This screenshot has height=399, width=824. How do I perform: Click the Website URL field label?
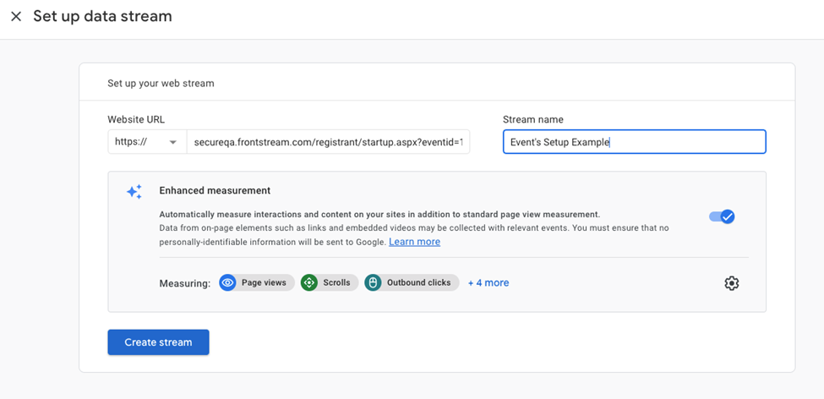(x=136, y=119)
